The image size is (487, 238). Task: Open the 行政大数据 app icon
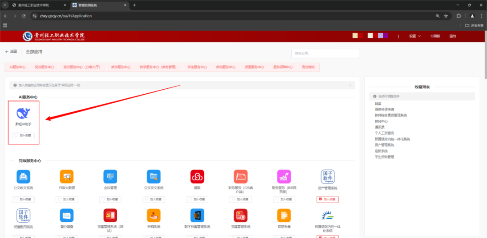[x=67, y=177]
